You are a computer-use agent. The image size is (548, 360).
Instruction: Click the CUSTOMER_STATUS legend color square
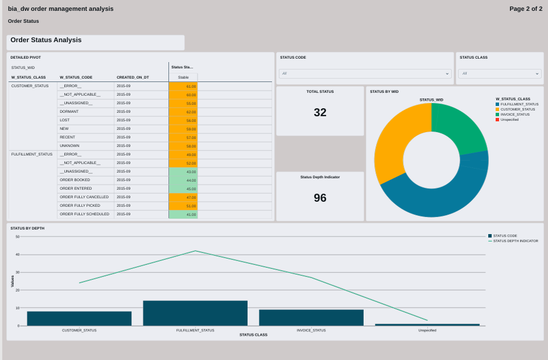click(497, 109)
